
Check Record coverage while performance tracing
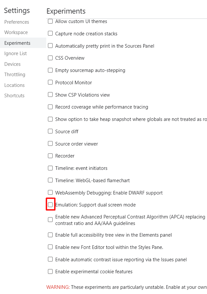50,107
